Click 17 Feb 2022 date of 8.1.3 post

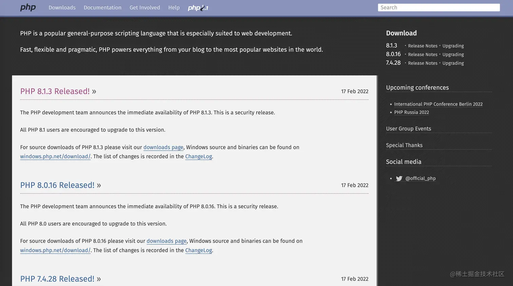pyautogui.click(x=355, y=91)
